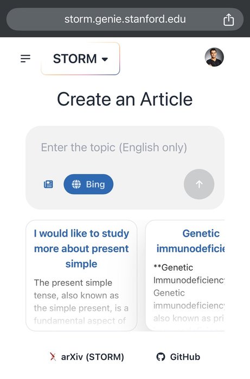Image resolution: width=250 pixels, height=379 pixels.
Task: Submit topic with the up-arrow button
Action: (199, 184)
